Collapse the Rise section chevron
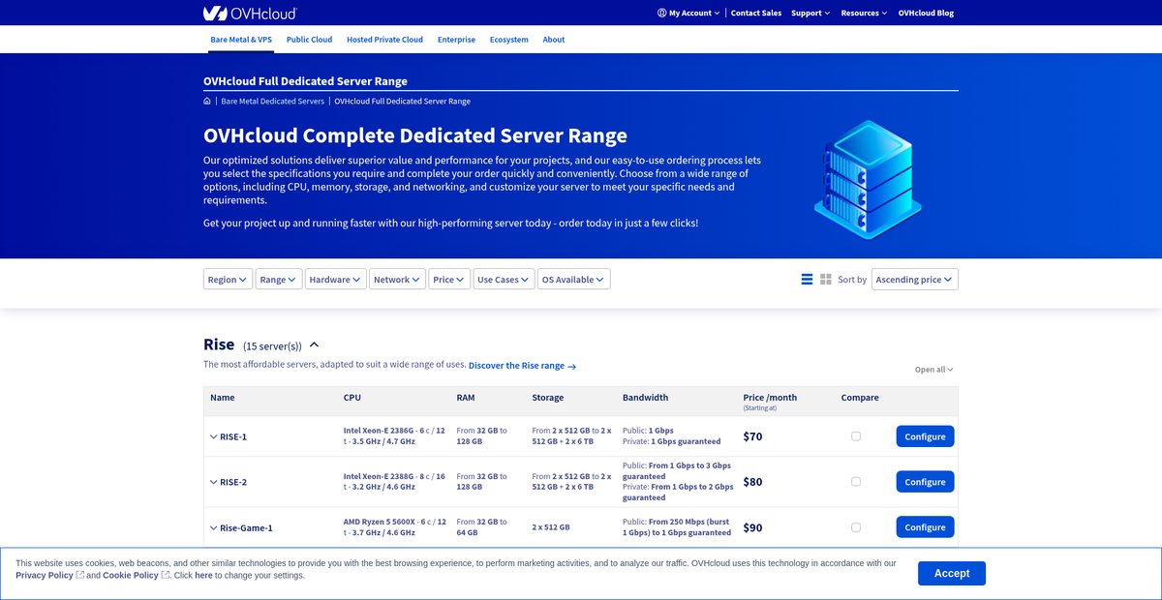The height and width of the screenshot is (600, 1162). [314, 345]
